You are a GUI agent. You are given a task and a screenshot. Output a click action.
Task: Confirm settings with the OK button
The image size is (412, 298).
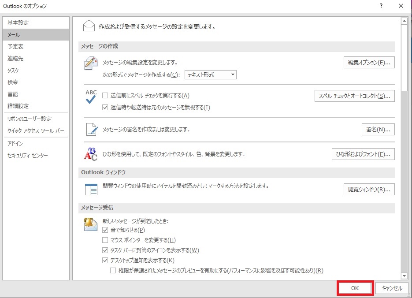355,288
